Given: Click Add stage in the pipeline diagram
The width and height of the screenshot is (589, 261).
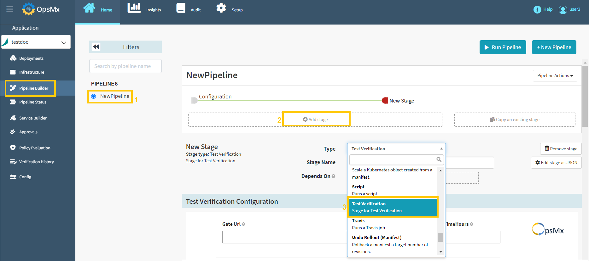Looking at the screenshot, I should coord(316,119).
